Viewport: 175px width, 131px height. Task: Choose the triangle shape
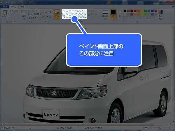click(82, 11)
